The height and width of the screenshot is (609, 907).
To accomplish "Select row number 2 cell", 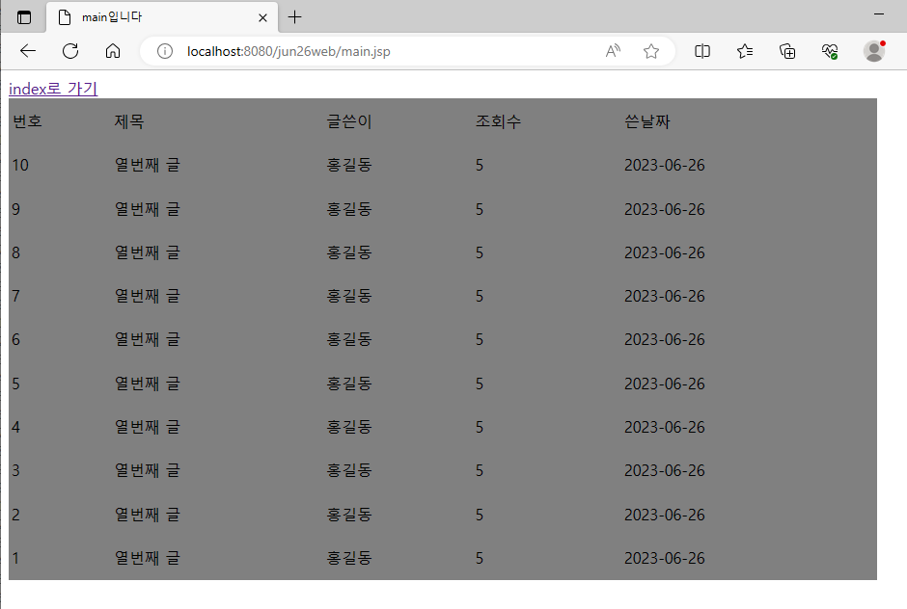I will (x=16, y=515).
